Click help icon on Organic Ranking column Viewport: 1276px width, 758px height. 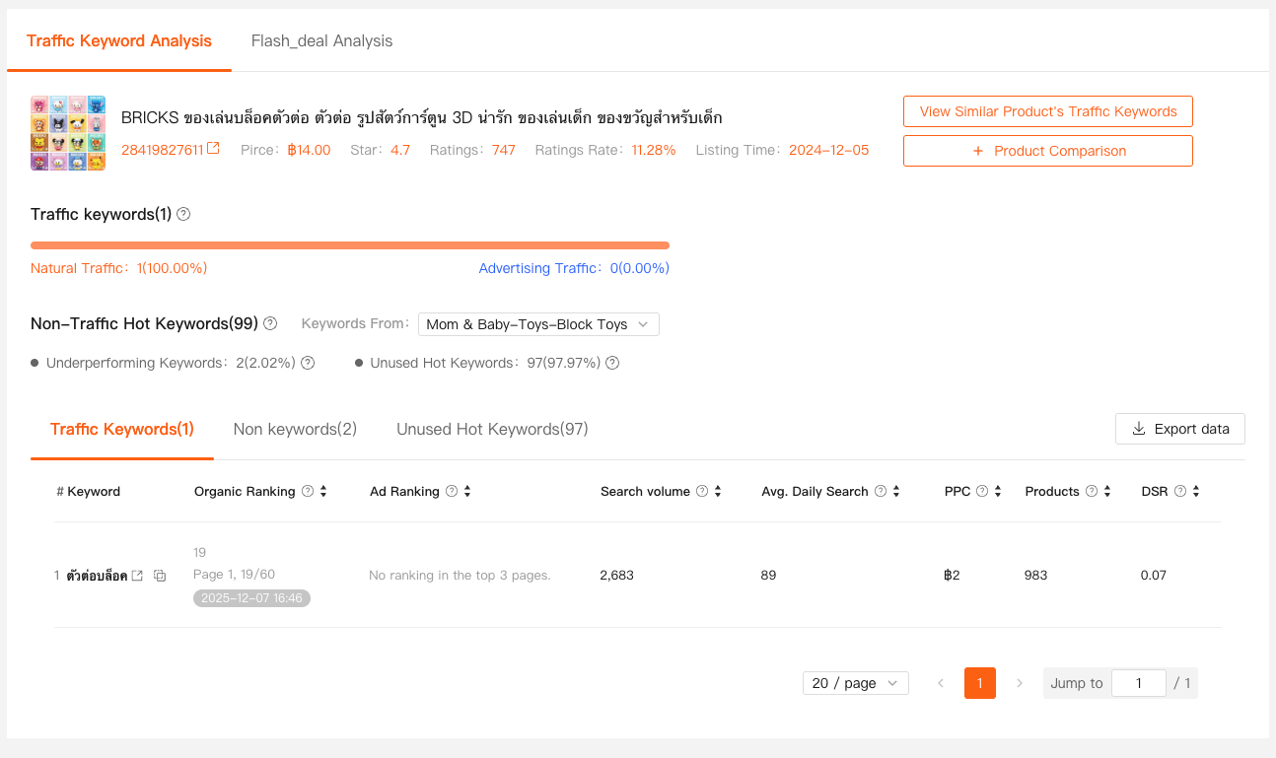308,491
